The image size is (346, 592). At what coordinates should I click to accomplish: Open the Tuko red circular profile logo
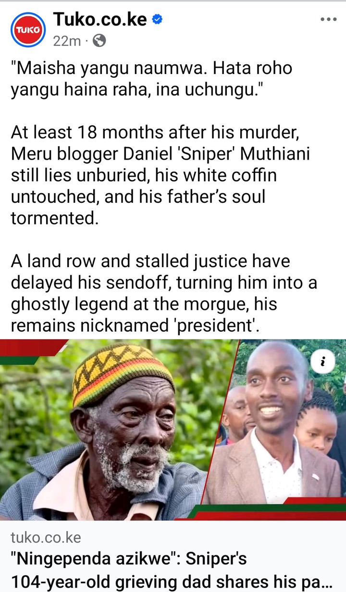coord(28,29)
